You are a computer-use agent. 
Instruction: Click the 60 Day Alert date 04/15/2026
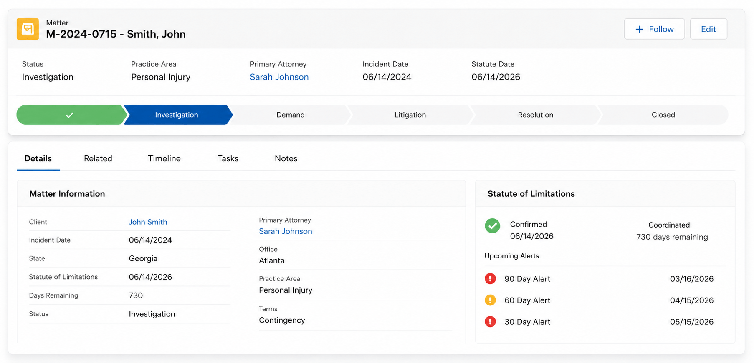coord(692,300)
